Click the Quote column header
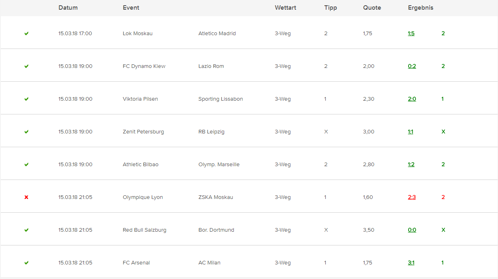This screenshot has height=279, width=498. point(372,8)
